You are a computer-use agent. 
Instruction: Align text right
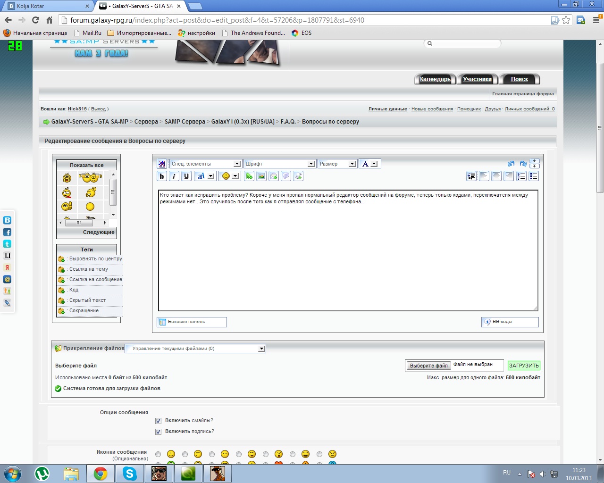tap(509, 176)
